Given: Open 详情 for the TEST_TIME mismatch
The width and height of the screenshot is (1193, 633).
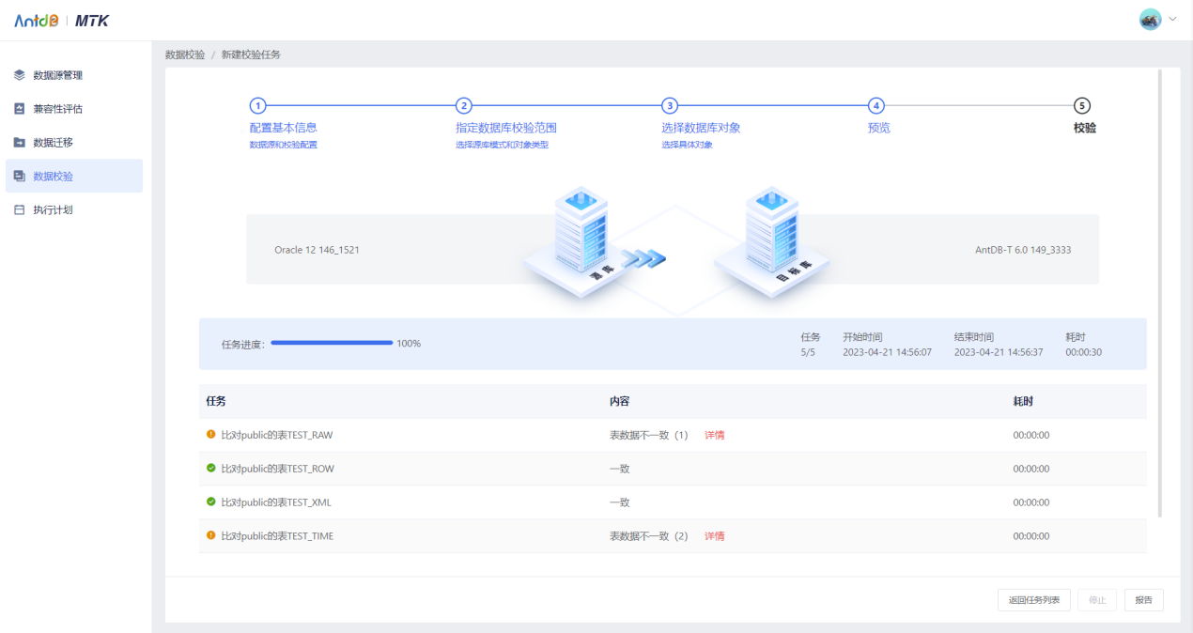Looking at the screenshot, I should pyautogui.click(x=714, y=535).
